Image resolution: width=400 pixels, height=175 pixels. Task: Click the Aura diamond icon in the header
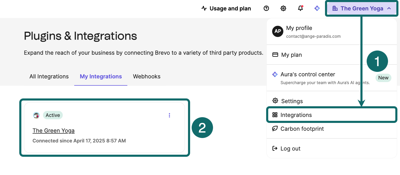pyautogui.click(x=317, y=8)
